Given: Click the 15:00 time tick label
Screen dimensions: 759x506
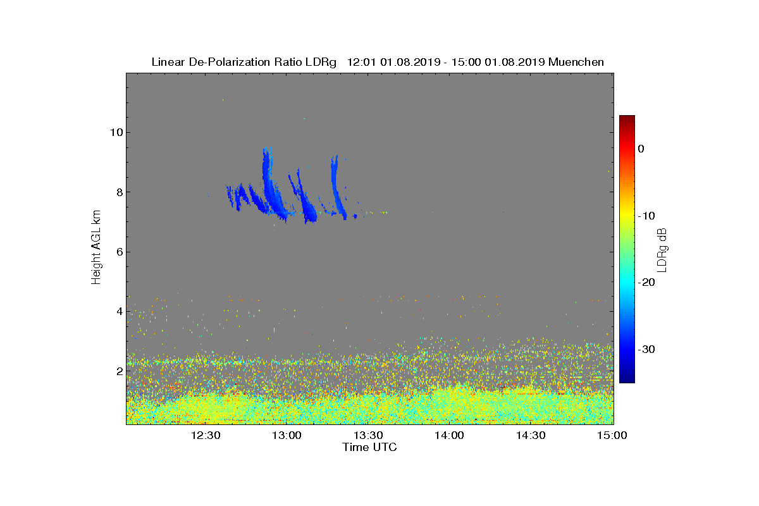Looking at the screenshot, I should [x=612, y=435].
